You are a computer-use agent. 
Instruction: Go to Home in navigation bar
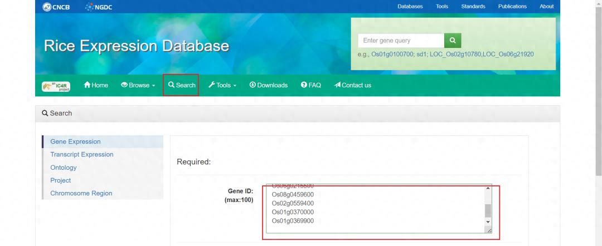[96, 85]
